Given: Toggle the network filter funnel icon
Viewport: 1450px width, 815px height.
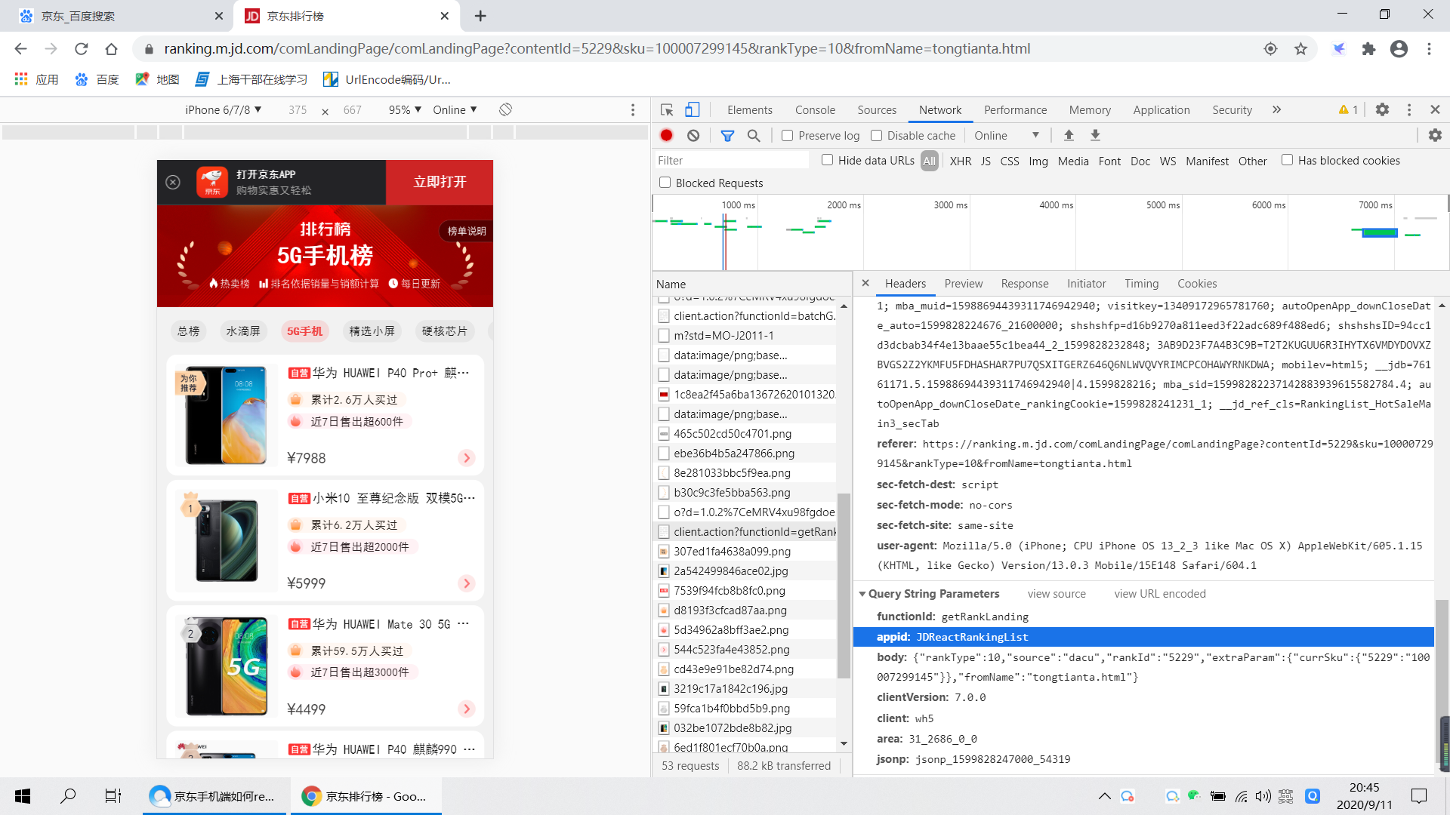Looking at the screenshot, I should [x=727, y=136].
